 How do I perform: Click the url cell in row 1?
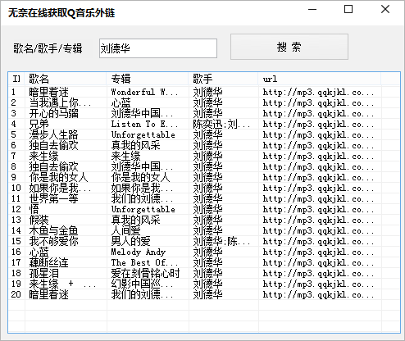click(318, 92)
